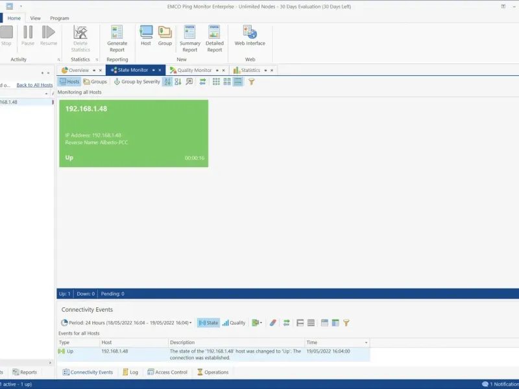Open the Operations bottom tab
The image size is (519, 389).
pos(213,372)
